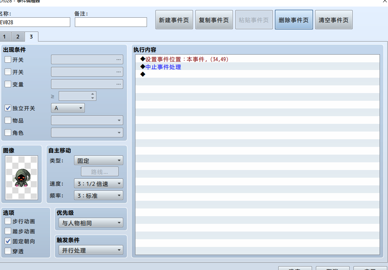Turn on 踏步动画 option
Screen dimensions: 388x270
pos(8,231)
